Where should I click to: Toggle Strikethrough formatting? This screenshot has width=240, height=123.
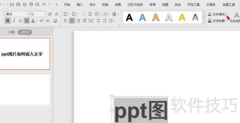tap(27, 20)
